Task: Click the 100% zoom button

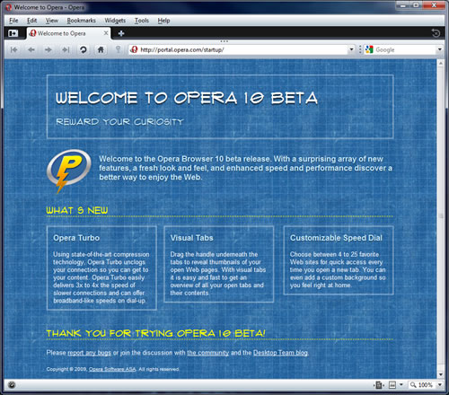Action: [421, 385]
